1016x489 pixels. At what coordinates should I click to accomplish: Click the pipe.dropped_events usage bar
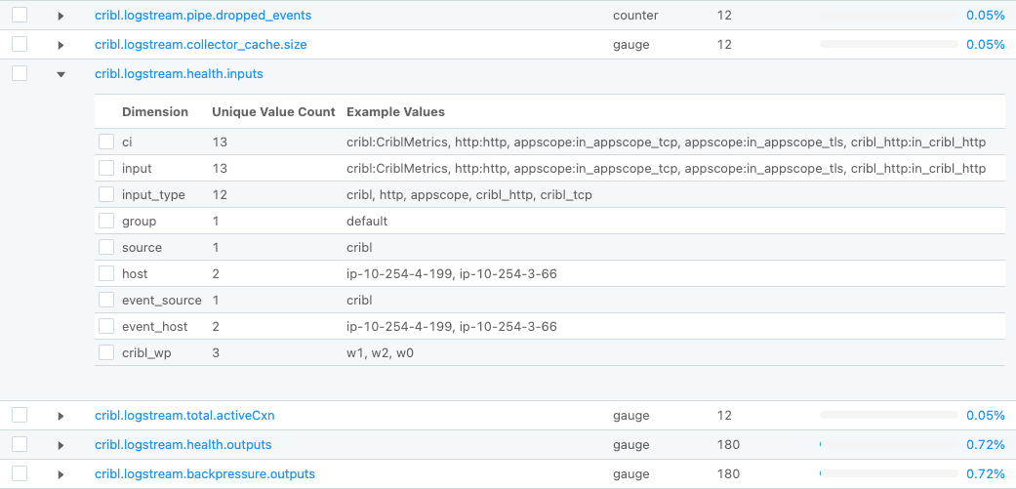[x=888, y=15]
